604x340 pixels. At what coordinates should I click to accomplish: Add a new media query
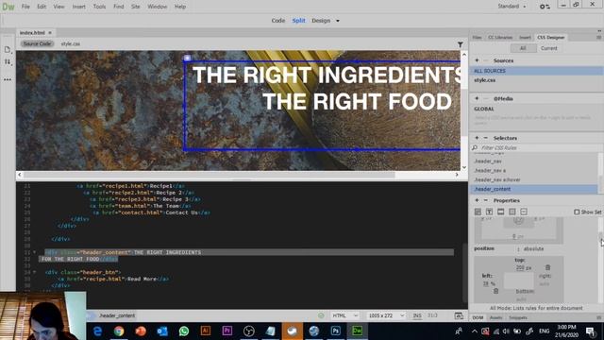pyautogui.click(x=477, y=98)
